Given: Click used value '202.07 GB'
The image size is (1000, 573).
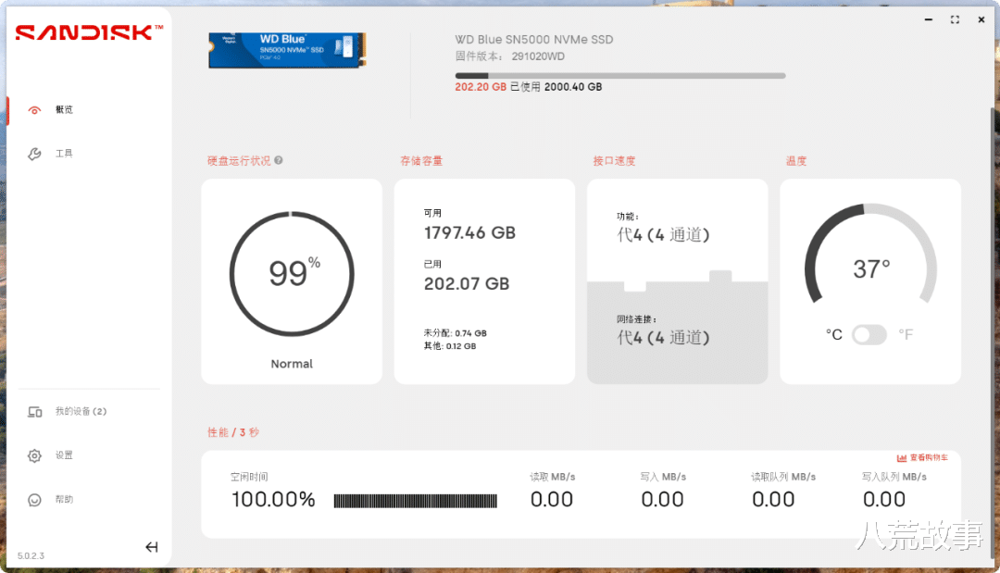Looking at the screenshot, I should click(x=467, y=284).
